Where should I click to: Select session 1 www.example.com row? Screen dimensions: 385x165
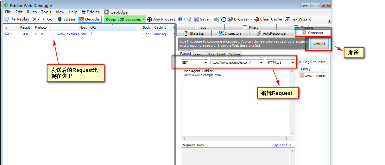click(88, 34)
